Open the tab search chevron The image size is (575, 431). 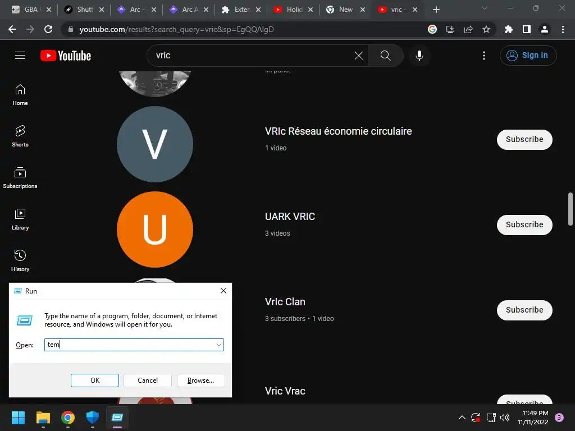pyautogui.click(x=485, y=8)
